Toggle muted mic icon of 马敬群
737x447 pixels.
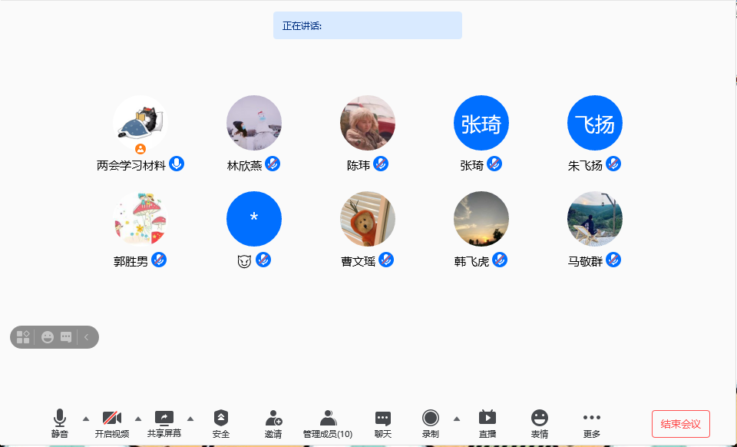[613, 260]
